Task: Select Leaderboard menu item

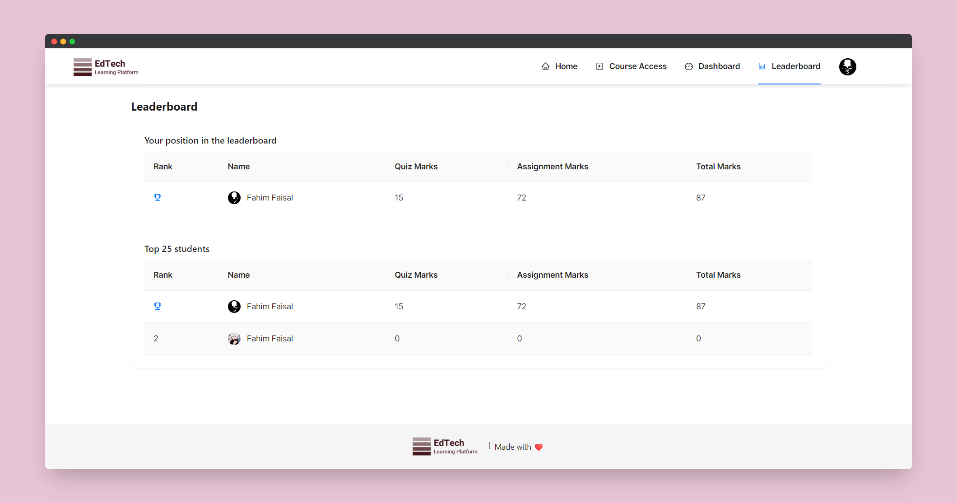Action: tap(795, 66)
